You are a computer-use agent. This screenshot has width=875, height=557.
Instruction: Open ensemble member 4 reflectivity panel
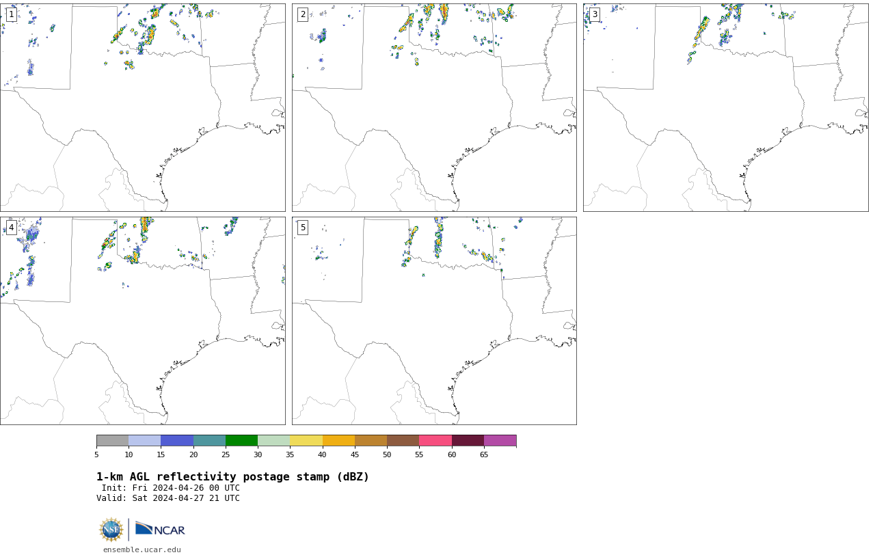[142, 321]
